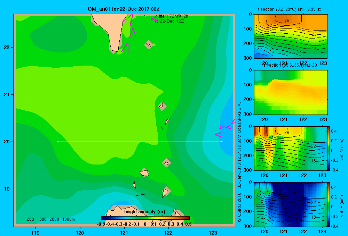Pick a color on the vel. N colorbar
348x236 pixels.
tap(329, 148)
